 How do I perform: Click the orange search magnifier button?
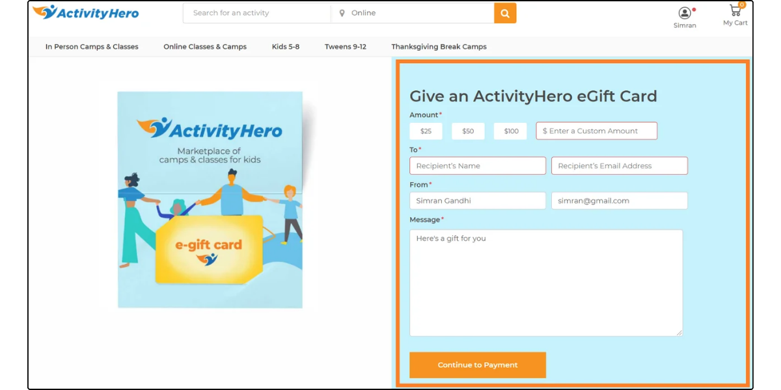point(505,13)
